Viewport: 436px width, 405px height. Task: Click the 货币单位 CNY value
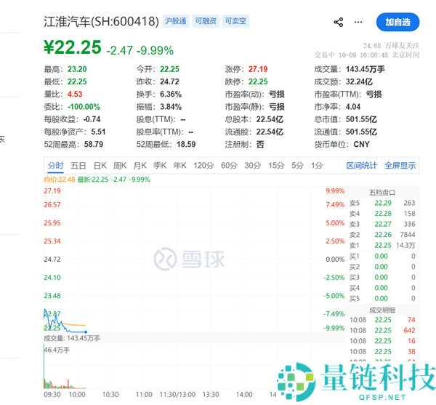click(x=361, y=145)
